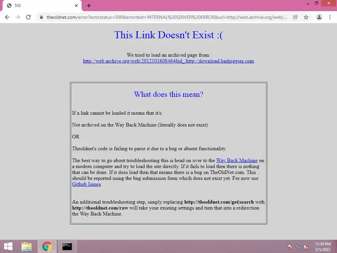Launch File Explorer from taskbar
Viewport: 337px width, 253px height.
click(x=27, y=246)
